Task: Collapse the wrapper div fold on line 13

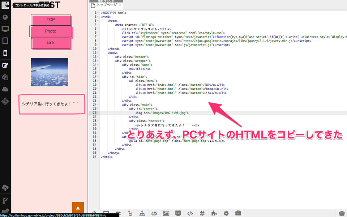Action: click(x=98, y=61)
